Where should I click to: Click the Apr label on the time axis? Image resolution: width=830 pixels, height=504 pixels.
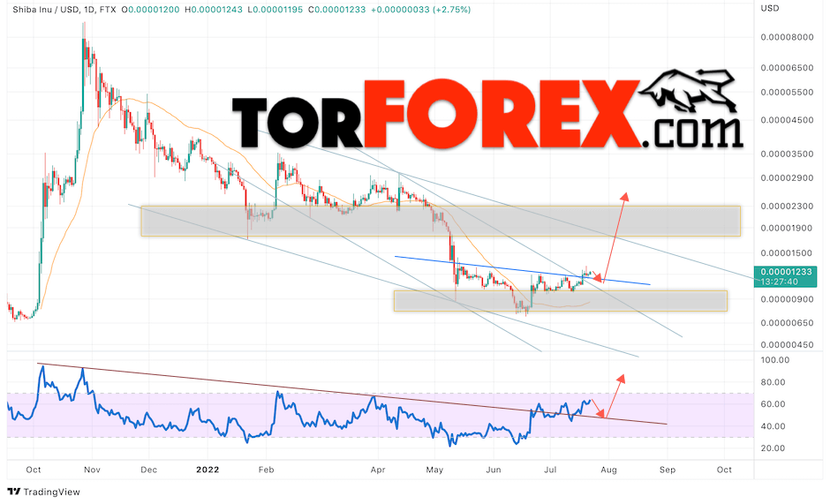tap(378, 470)
